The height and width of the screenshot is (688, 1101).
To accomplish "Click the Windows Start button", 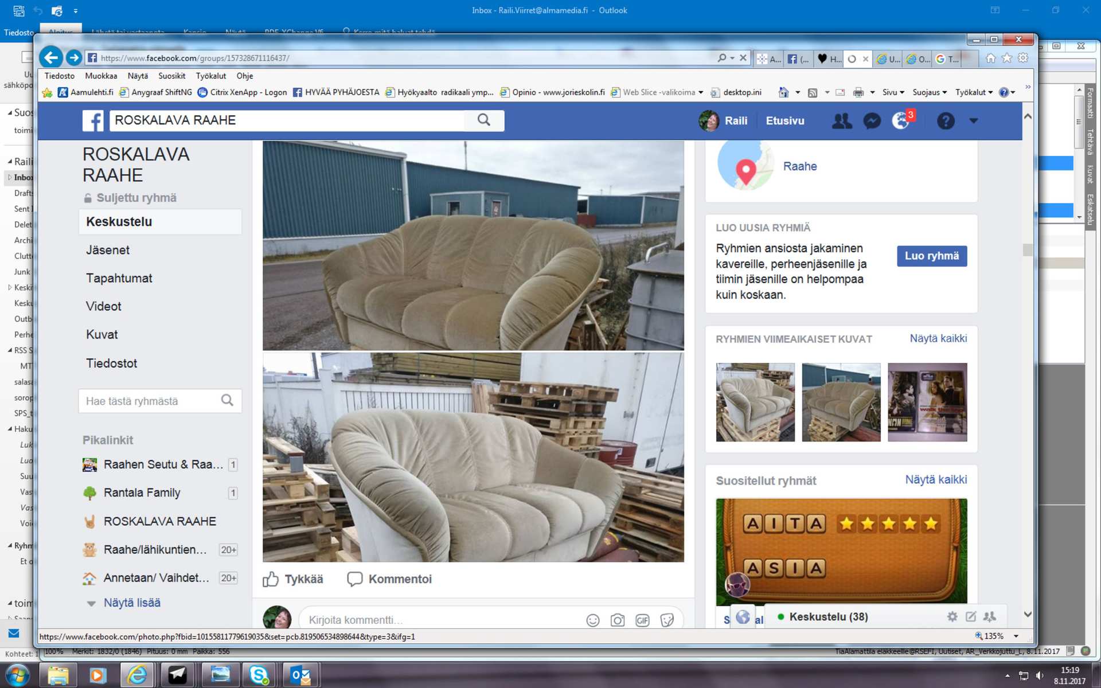I will 17,675.
